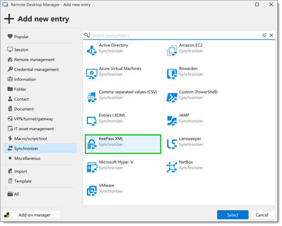This screenshot has width=282, height=226.
Task: Click the Microsoft Hyper-V label
Action: click(116, 162)
